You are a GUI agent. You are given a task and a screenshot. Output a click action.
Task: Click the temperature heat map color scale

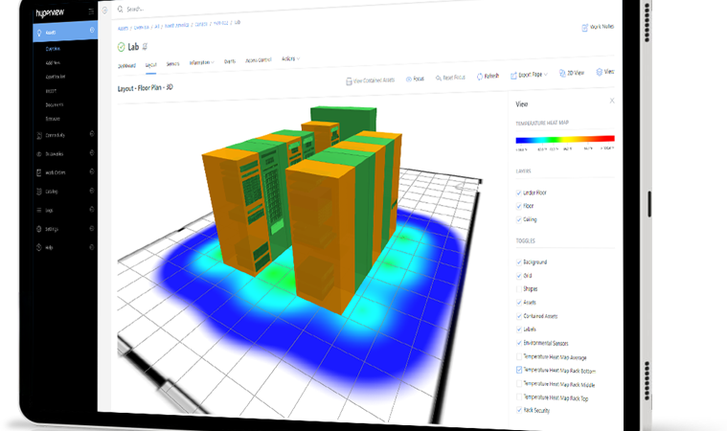pyautogui.click(x=564, y=139)
